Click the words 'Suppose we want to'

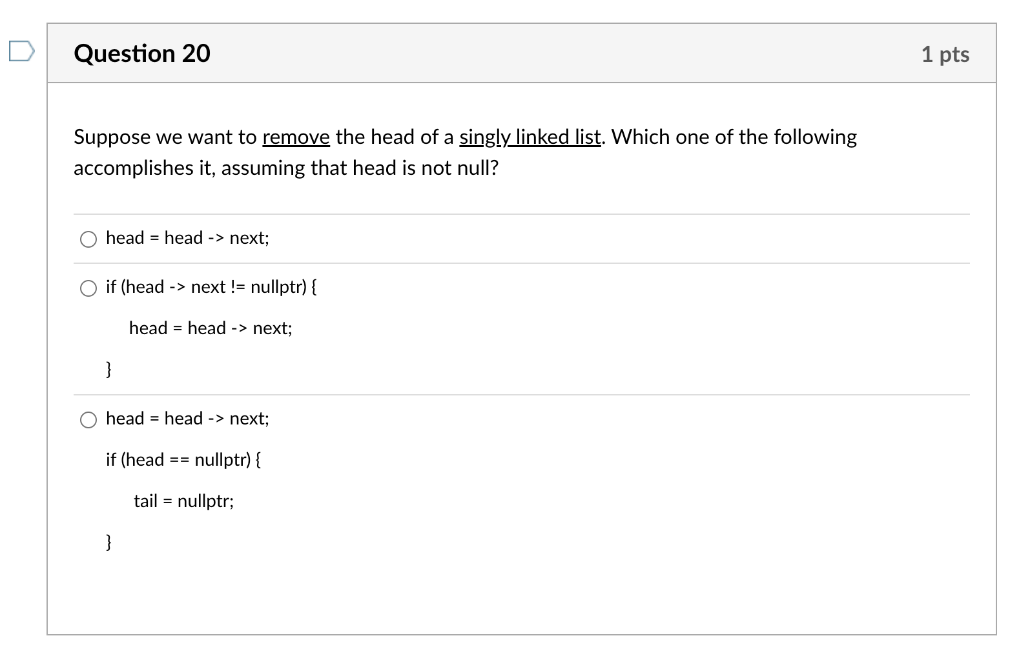click(165, 137)
